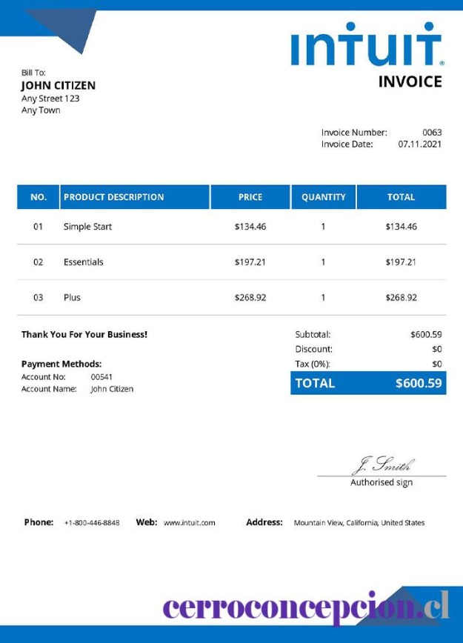
Task: Select the Plus product row
Action: [x=232, y=298]
